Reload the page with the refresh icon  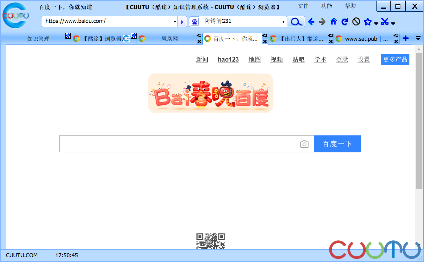click(345, 21)
